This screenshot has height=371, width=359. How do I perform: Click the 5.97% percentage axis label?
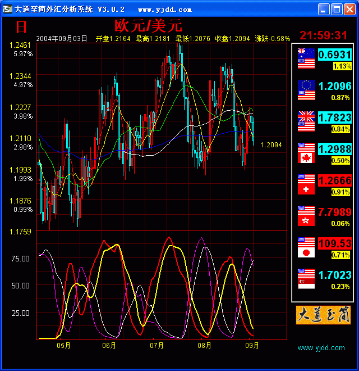[x=23, y=54]
